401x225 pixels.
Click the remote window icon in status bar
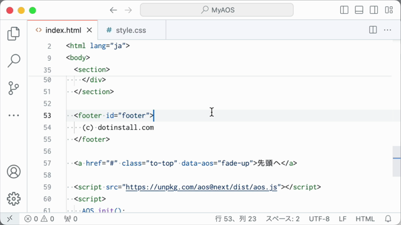click(10, 219)
